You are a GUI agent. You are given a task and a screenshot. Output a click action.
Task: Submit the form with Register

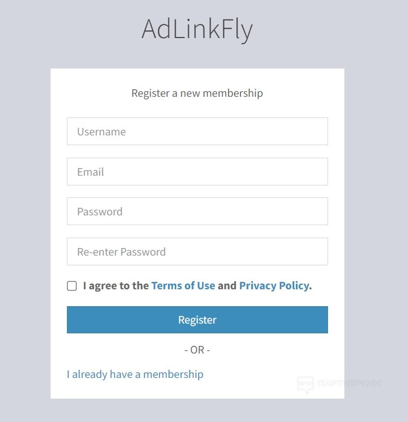pos(197,320)
